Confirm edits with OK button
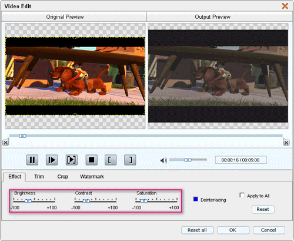Image resolution: width=294 pixels, height=241 pixels. (x=233, y=230)
